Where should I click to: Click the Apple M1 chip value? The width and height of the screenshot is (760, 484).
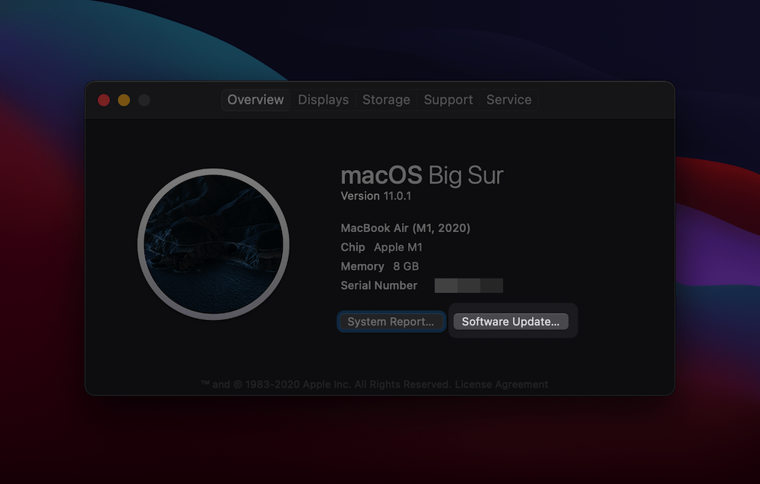pos(398,247)
